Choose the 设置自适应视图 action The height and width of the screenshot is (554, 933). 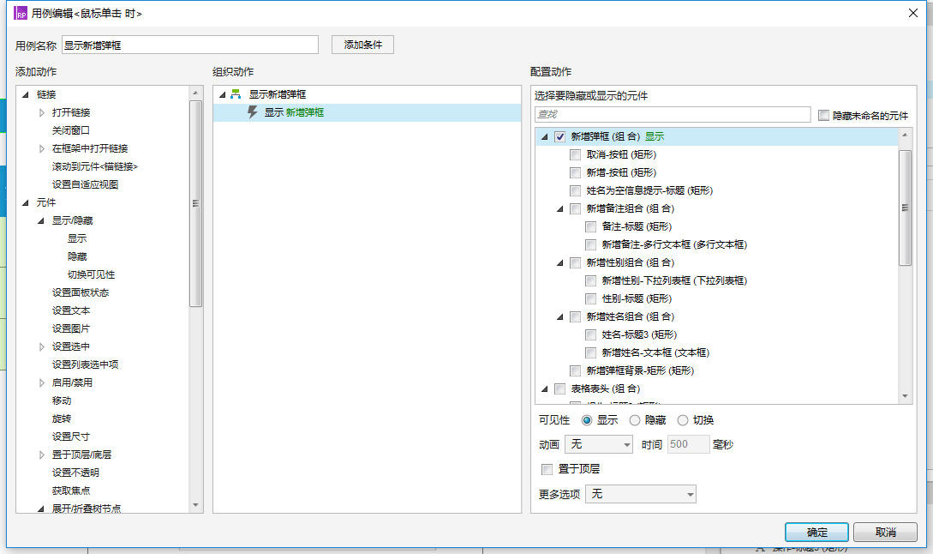point(85,184)
